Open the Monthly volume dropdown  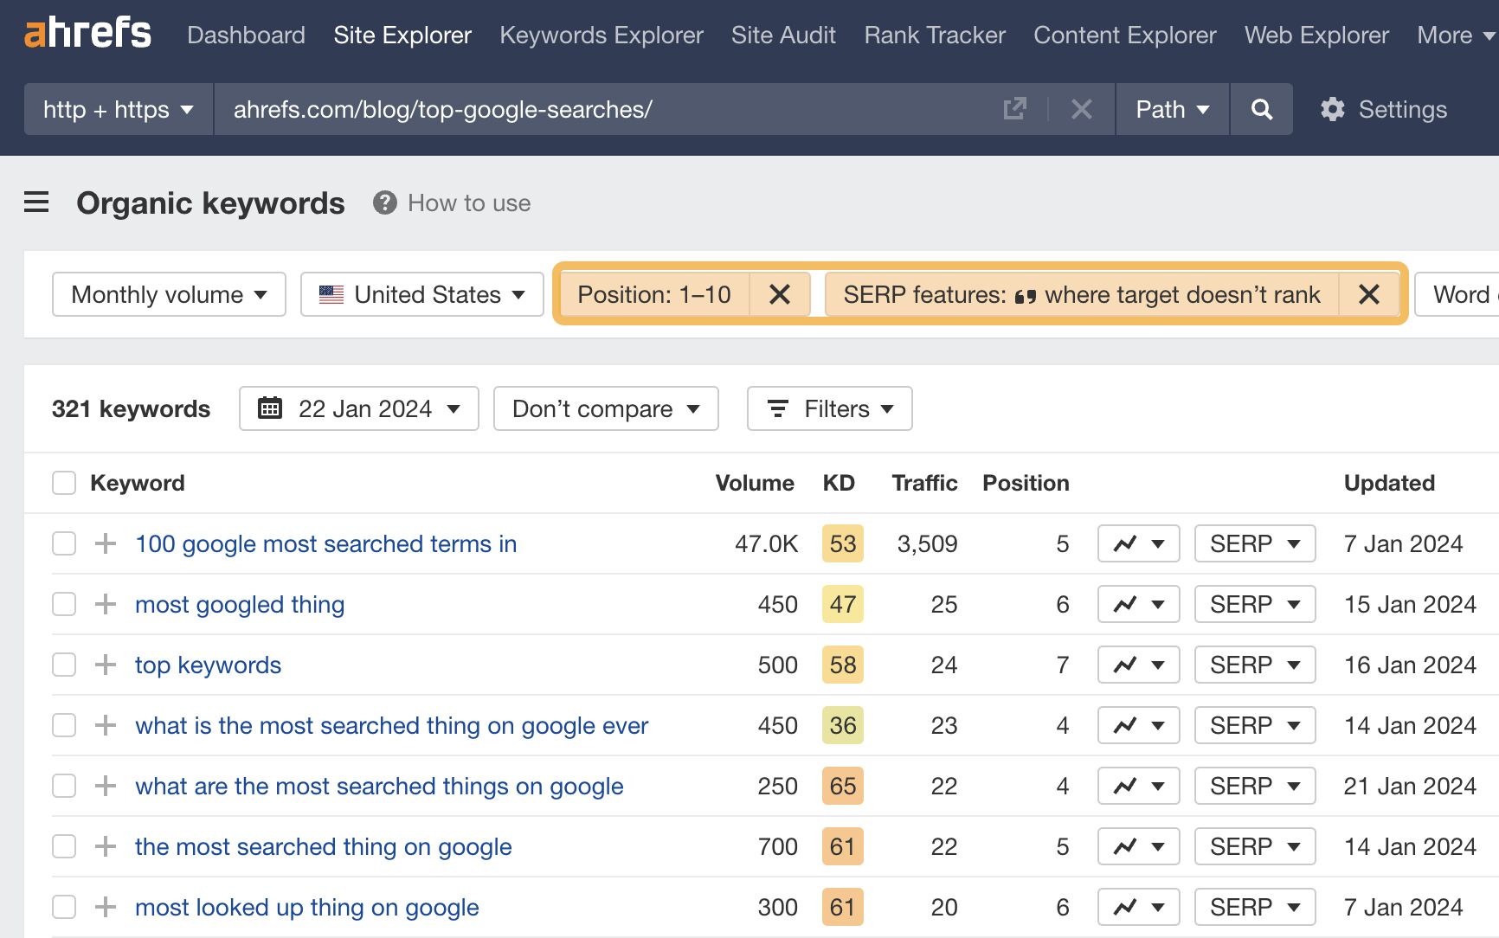tap(168, 294)
